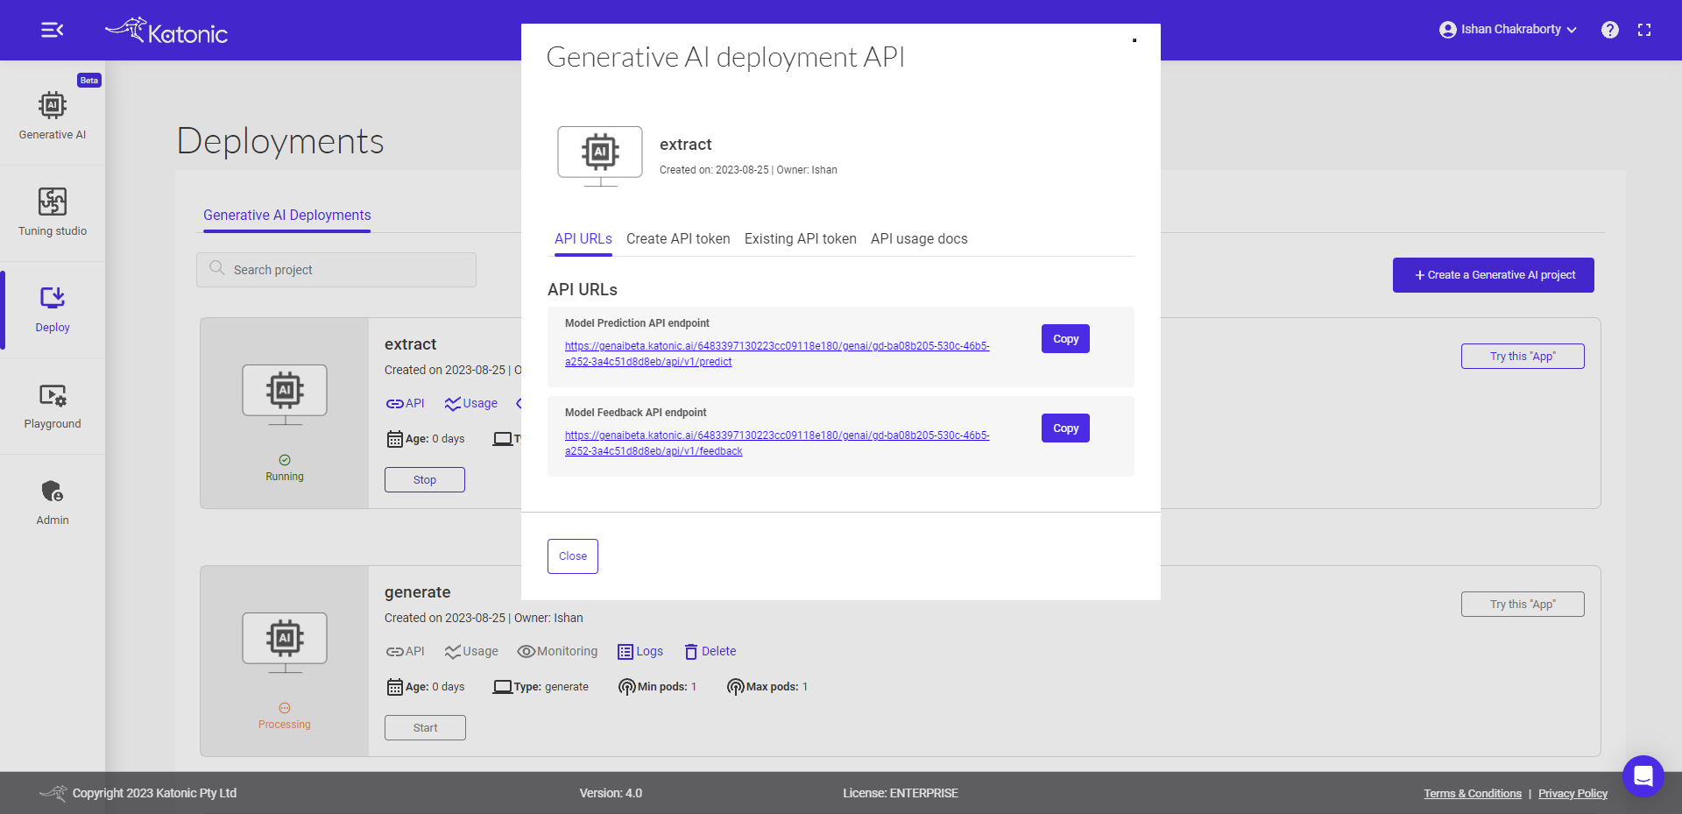Collapse the sidebar with the menu icon
The width and height of the screenshot is (1682, 814).
(52, 30)
